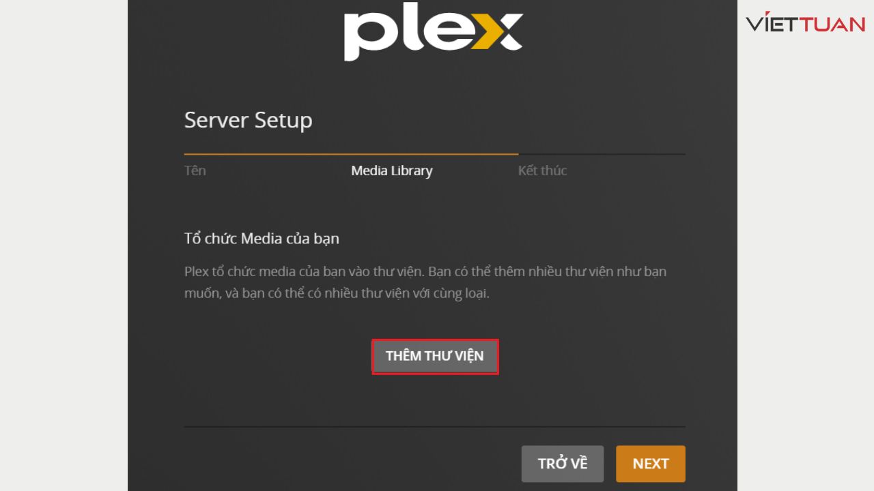874x491 pixels.
Task: Click the red-highlighted library button
Action: (x=435, y=356)
